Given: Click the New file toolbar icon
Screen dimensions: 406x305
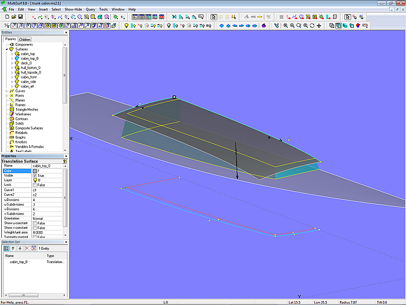Looking at the screenshot, I should pos(6,17).
